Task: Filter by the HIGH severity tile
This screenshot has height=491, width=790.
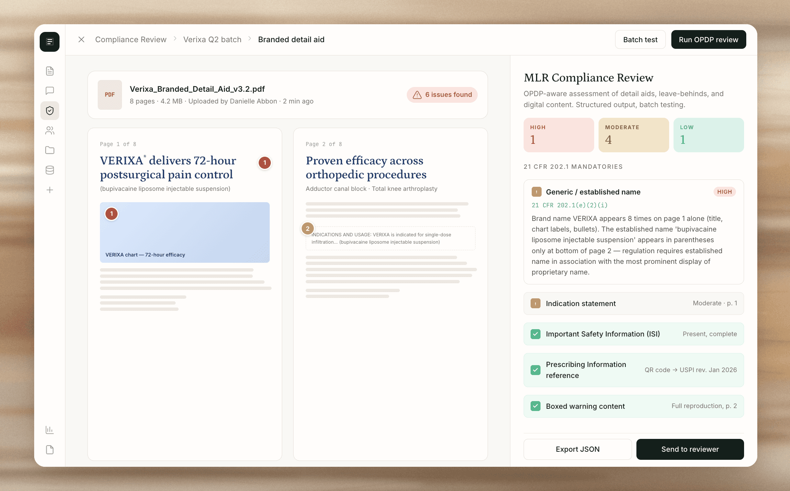Action: 558,135
